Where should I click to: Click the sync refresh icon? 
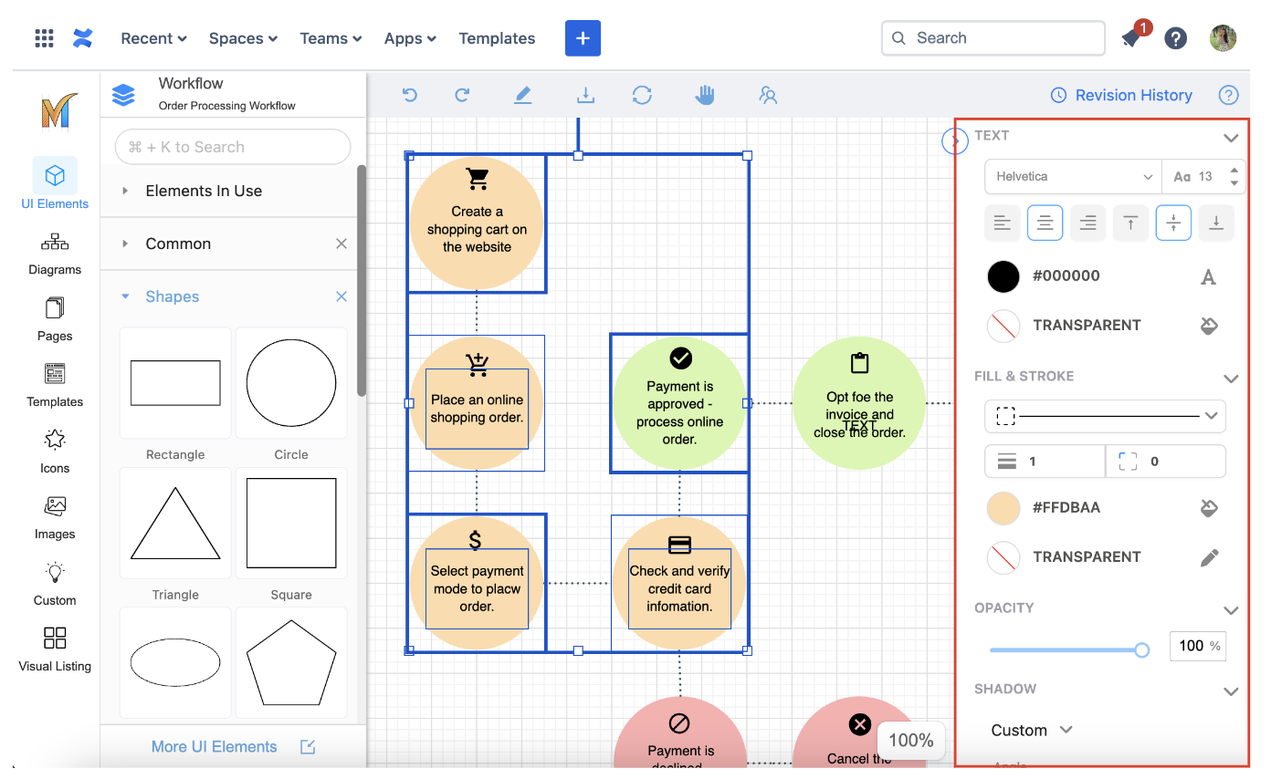tap(642, 95)
